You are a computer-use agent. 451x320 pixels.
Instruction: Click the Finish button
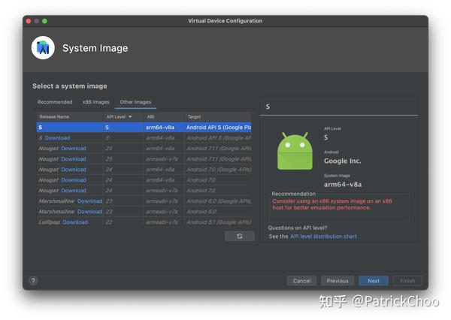[x=407, y=281]
